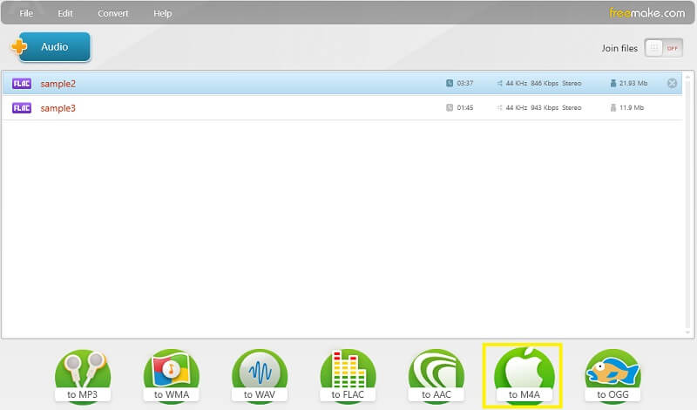The image size is (697, 410).
Task: Open the File menu
Action: click(26, 13)
